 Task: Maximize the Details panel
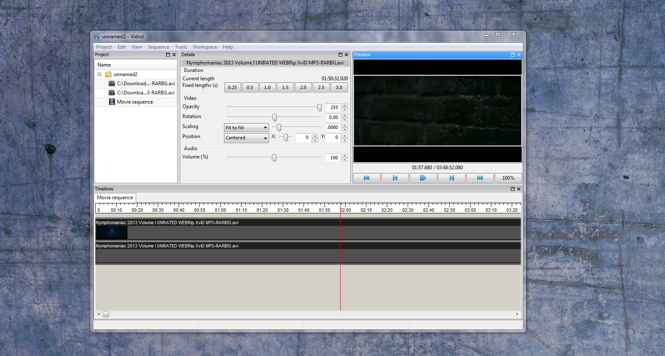tap(340, 55)
